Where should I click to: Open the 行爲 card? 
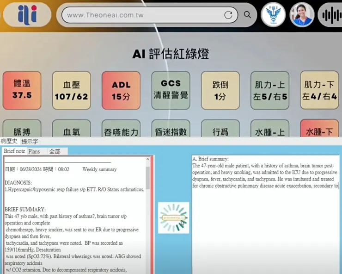(220, 129)
